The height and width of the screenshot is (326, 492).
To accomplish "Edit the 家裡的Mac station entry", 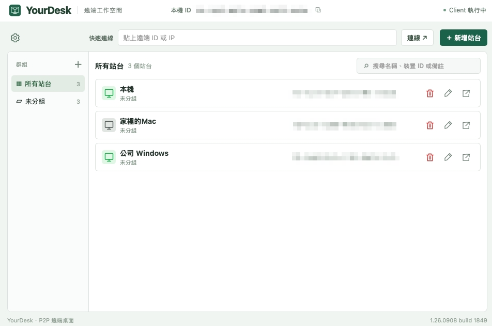I will click(448, 125).
